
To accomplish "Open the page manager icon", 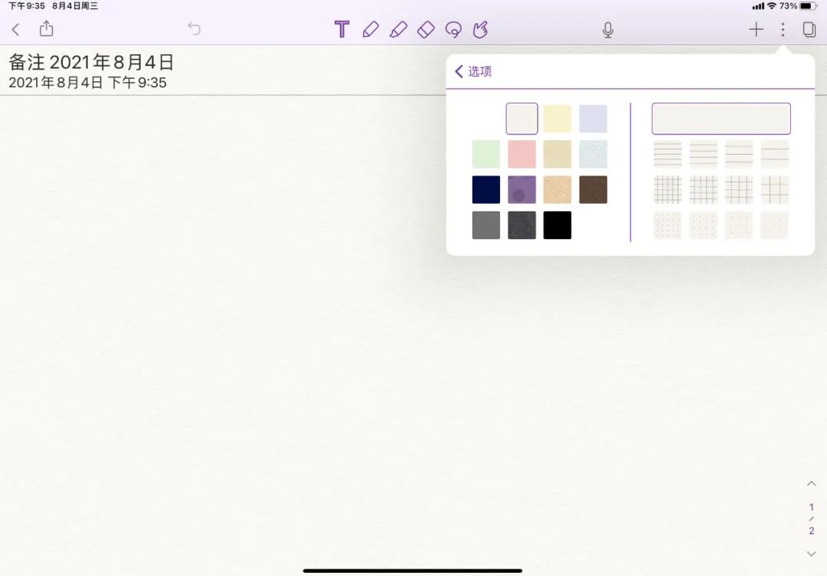I will tap(809, 30).
